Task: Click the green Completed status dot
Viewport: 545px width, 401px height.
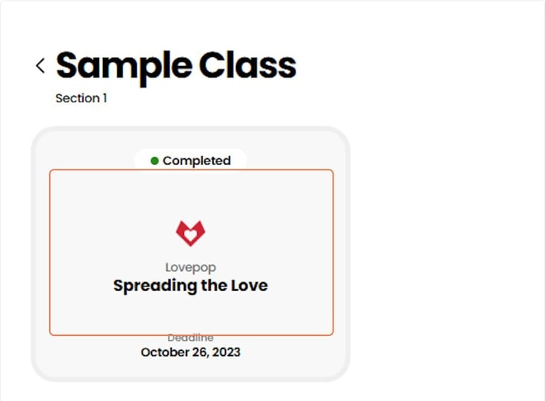Action: 154,161
